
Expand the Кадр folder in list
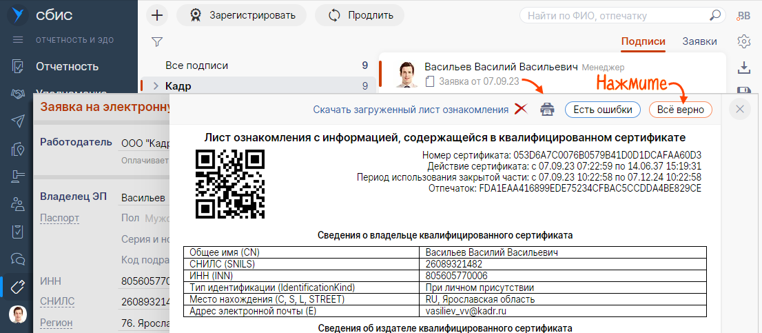click(156, 86)
